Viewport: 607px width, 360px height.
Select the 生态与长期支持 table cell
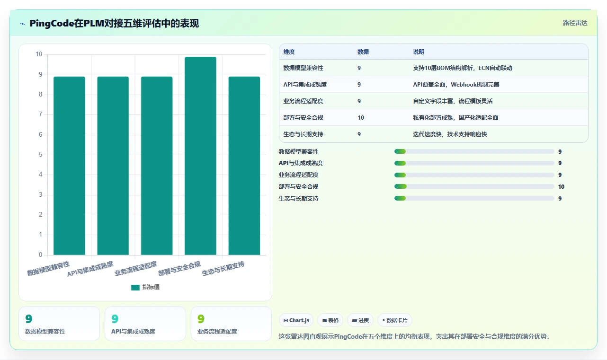[303, 134]
